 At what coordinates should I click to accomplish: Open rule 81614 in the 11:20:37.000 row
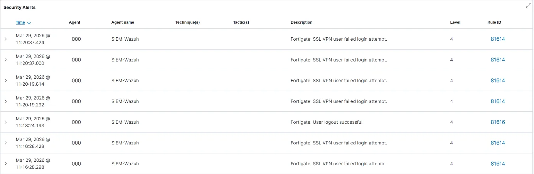[498, 60]
